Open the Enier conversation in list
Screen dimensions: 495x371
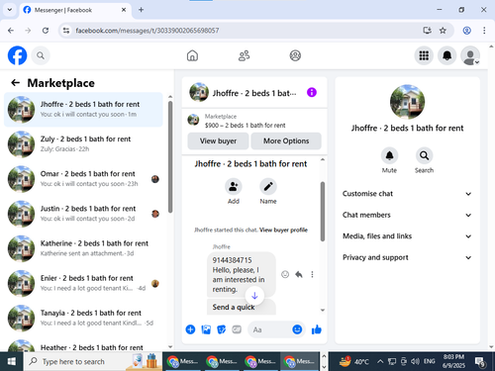(x=83, y=283)
